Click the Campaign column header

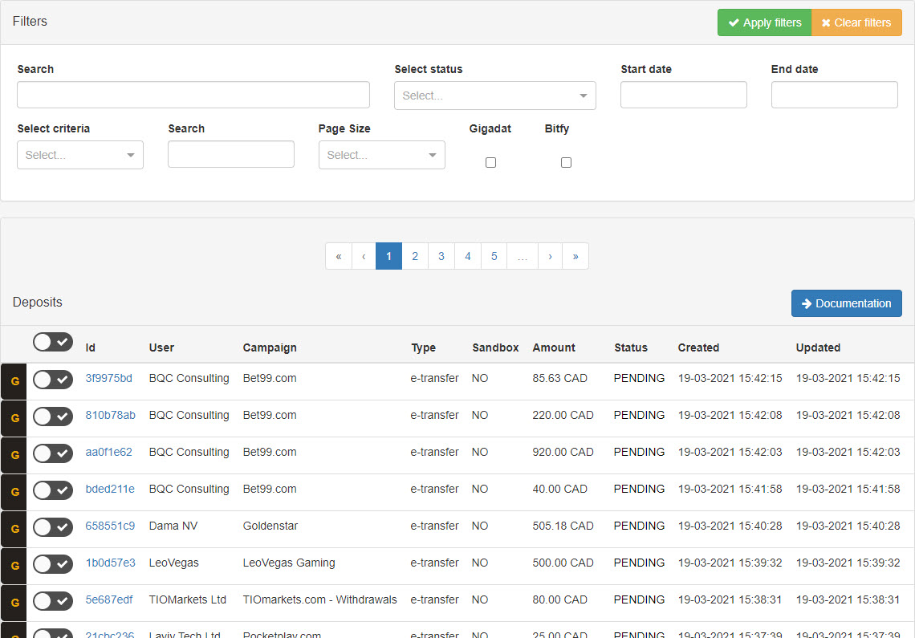pos(270,347)
